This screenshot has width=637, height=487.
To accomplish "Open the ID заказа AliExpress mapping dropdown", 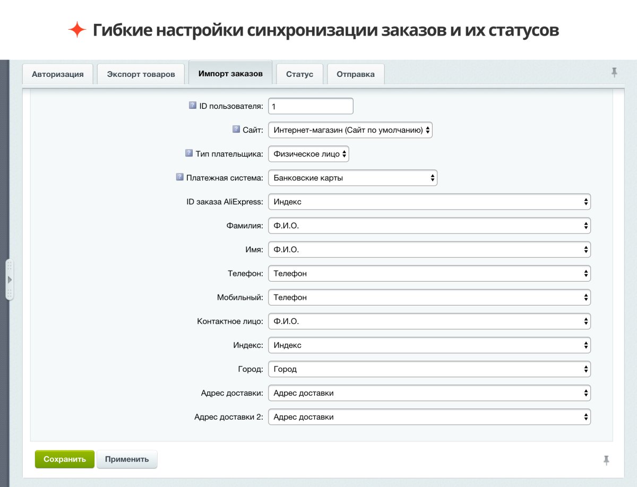I will (x=429, y=202).
